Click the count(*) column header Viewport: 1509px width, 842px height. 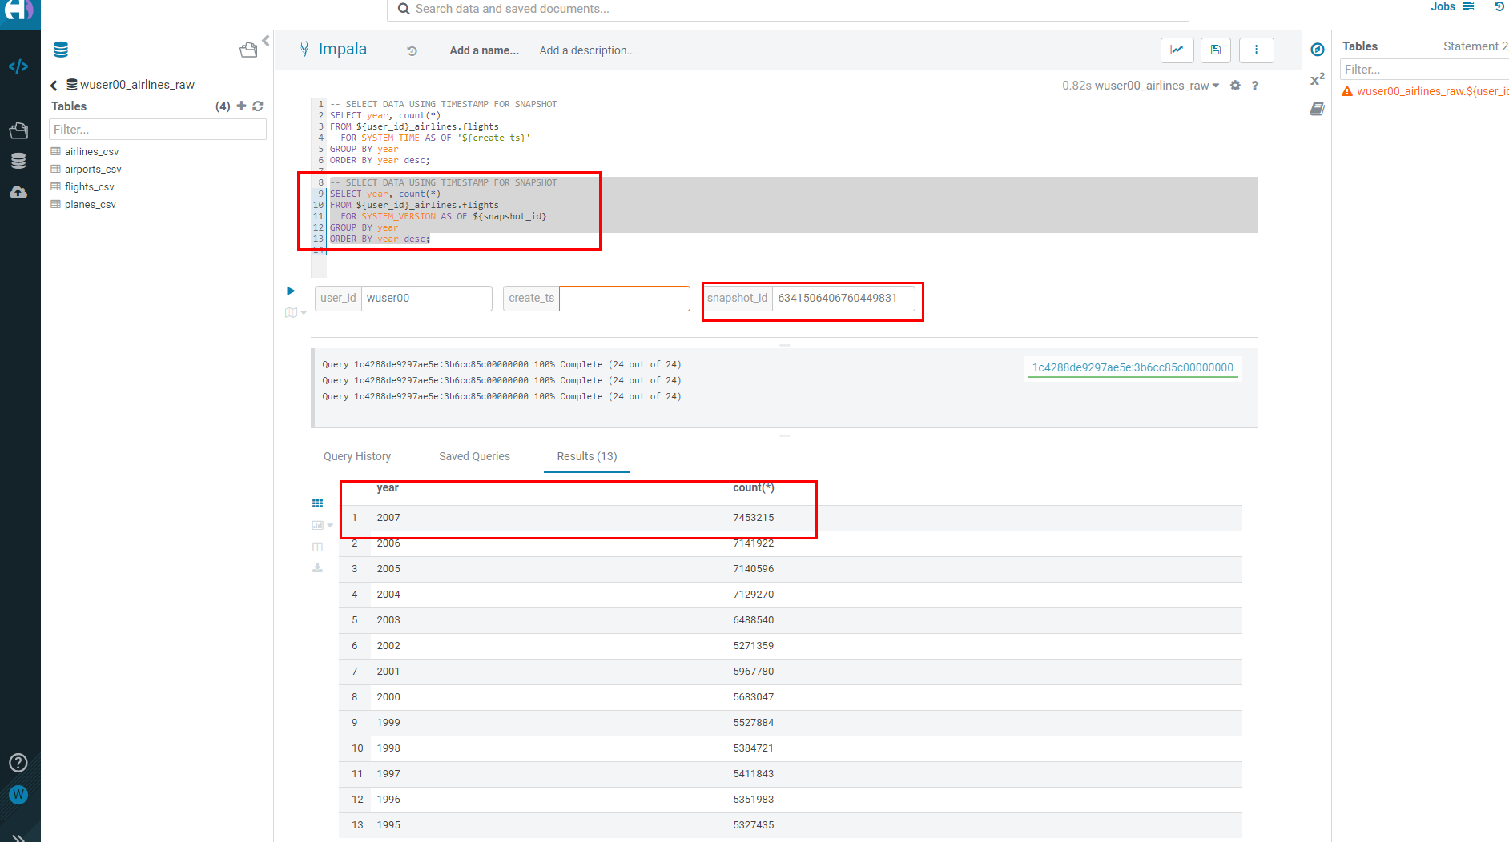(x=754, y=487)
